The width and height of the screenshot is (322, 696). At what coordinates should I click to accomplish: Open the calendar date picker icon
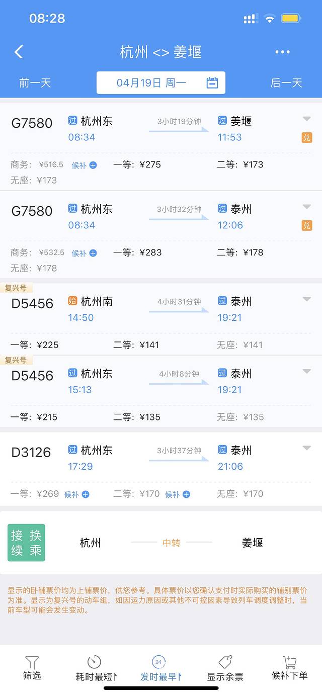pyautogui.click(x=212, y=83)
